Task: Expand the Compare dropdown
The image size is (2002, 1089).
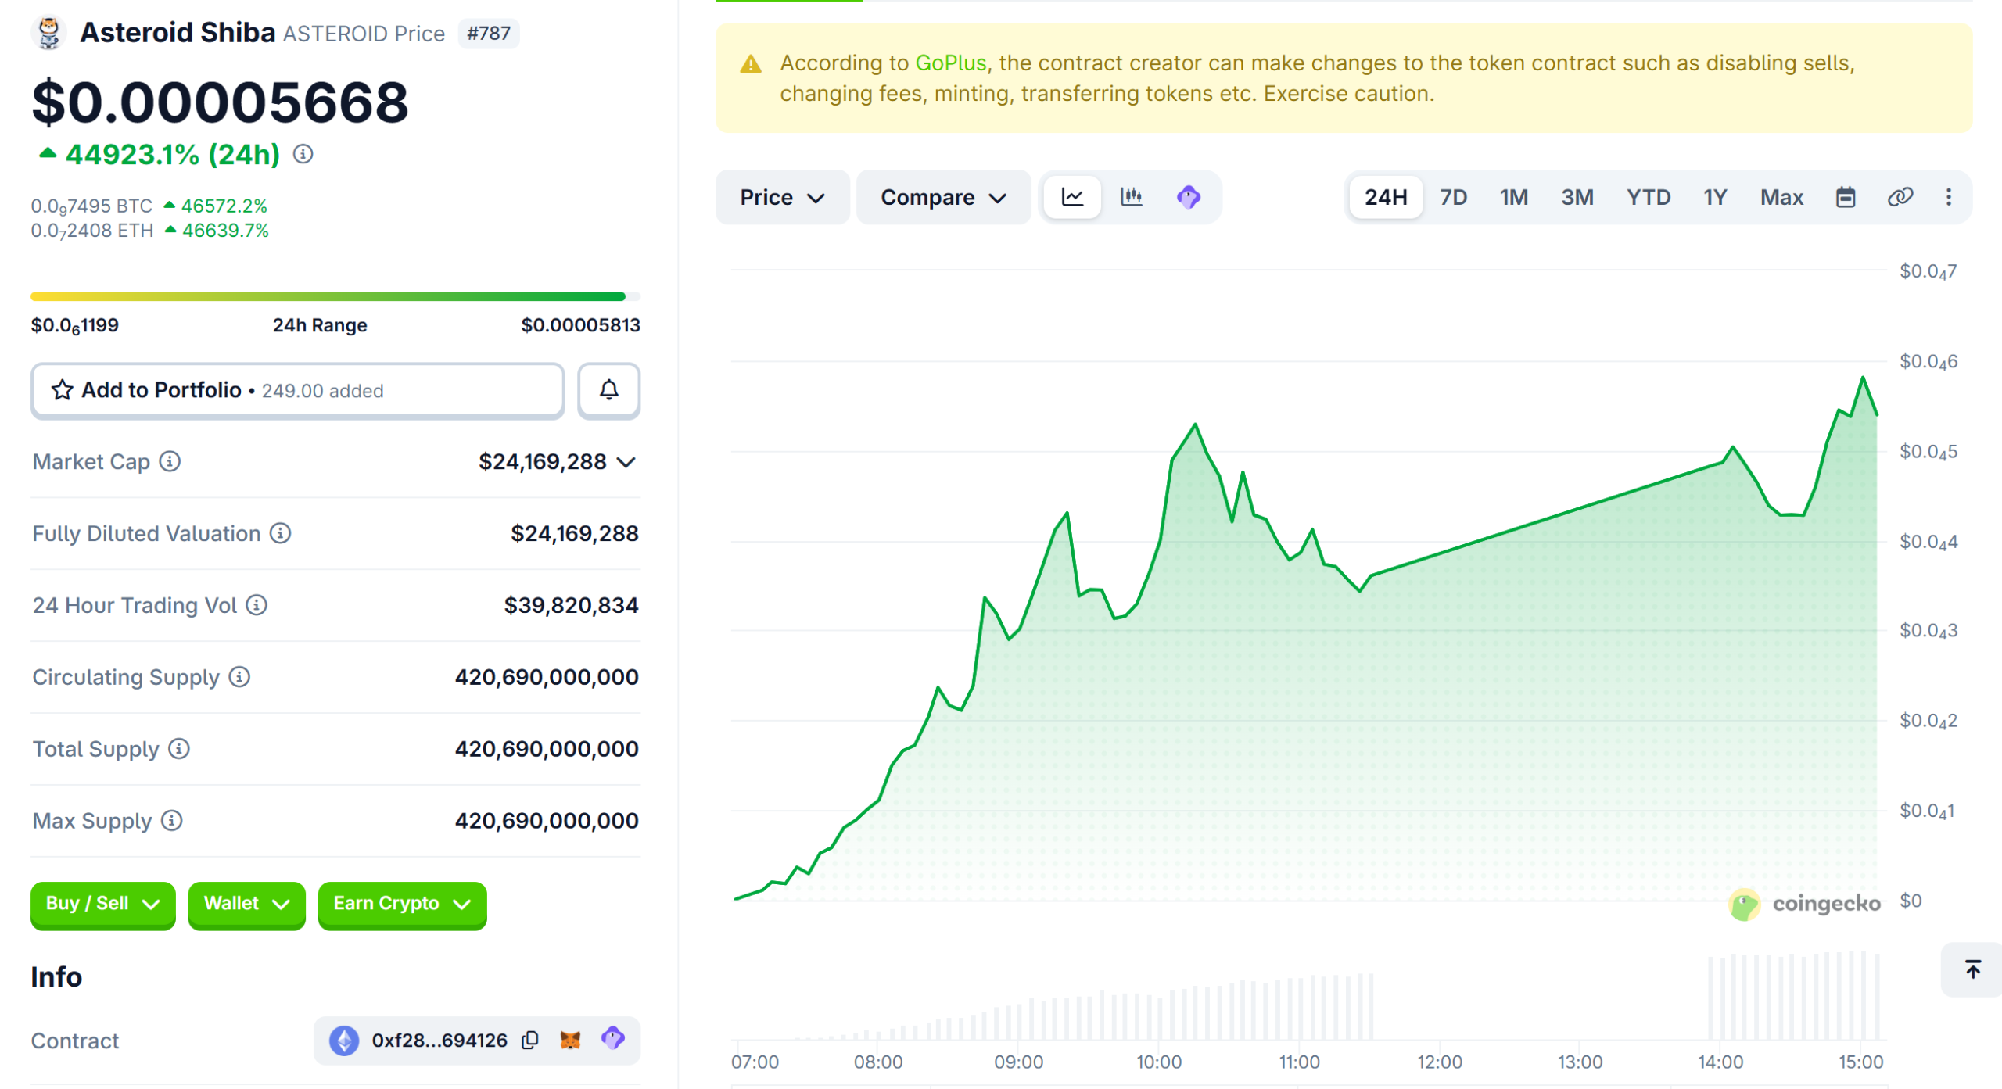Action: (943, 197)
